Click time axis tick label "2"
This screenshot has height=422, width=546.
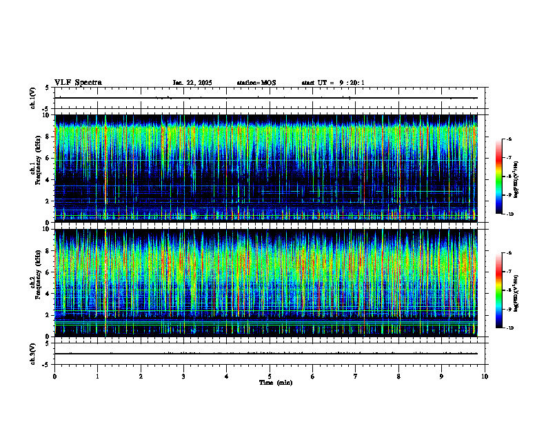pos(141,376)
